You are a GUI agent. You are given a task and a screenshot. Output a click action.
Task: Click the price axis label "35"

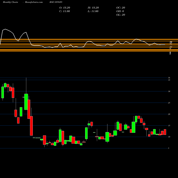click(169, 80)
